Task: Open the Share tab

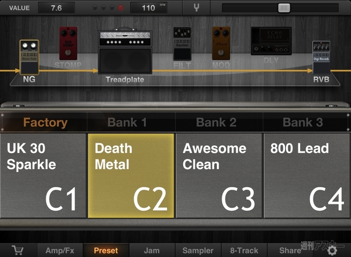Action: pos(290,251)
